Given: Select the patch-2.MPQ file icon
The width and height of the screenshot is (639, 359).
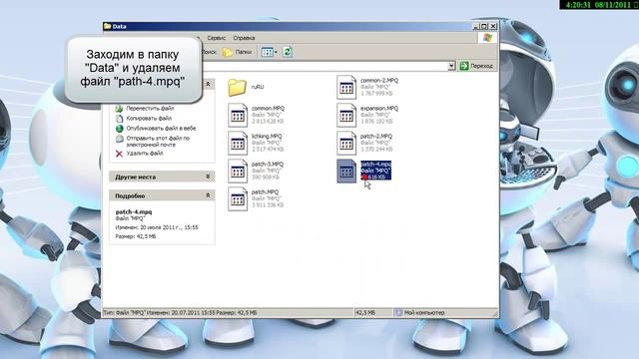Looking at the screenshot, I should point(346,143).
